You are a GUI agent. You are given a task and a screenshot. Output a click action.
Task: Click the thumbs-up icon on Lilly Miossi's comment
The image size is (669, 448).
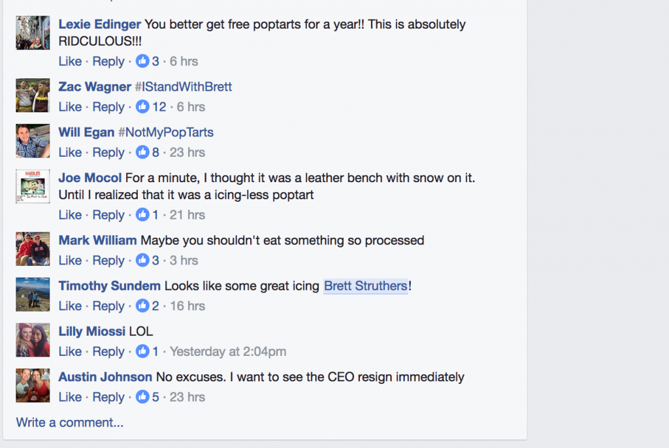142,351
